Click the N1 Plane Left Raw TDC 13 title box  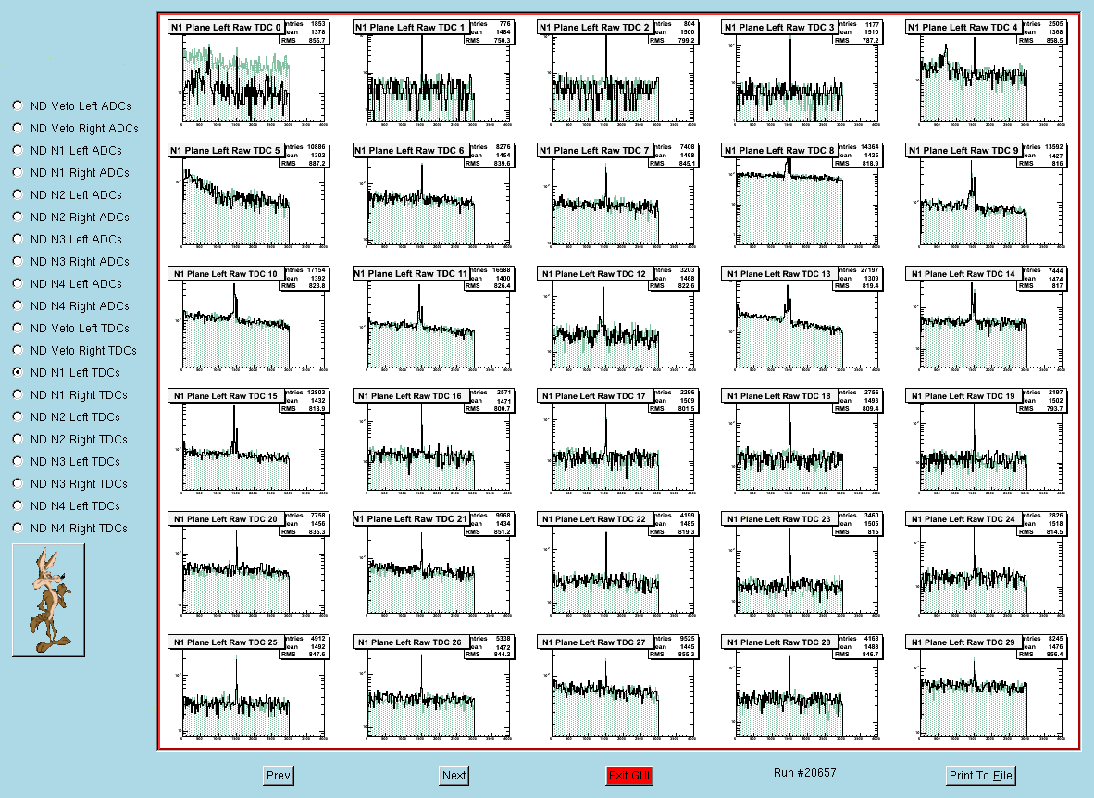click(778, 274)
